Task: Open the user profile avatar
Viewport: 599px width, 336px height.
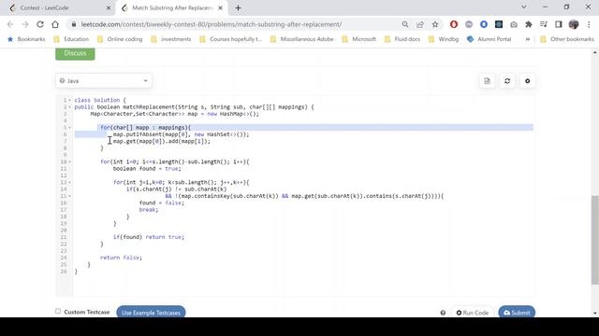Action: pyautogui.click(x=574, y=24)
